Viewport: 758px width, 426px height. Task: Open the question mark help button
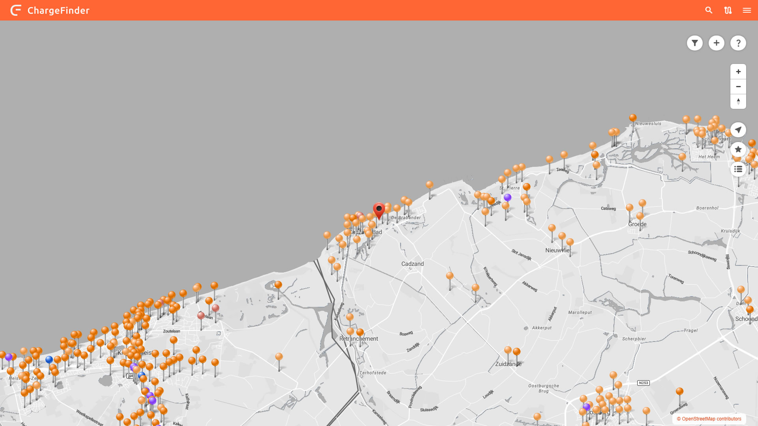coord(738,43)
